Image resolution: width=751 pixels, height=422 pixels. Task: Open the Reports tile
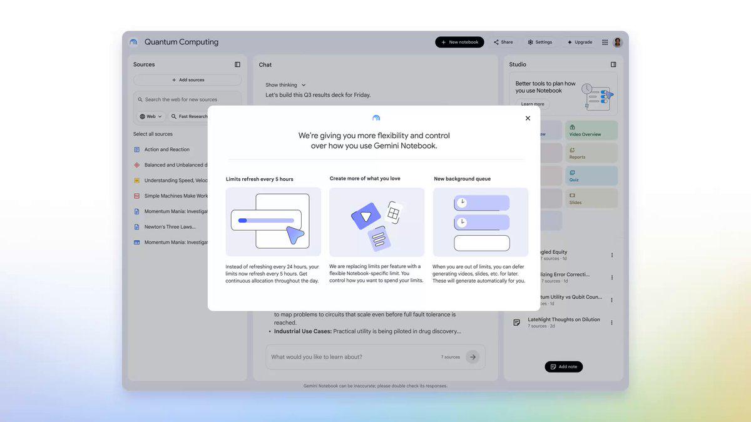coord(591,153)
